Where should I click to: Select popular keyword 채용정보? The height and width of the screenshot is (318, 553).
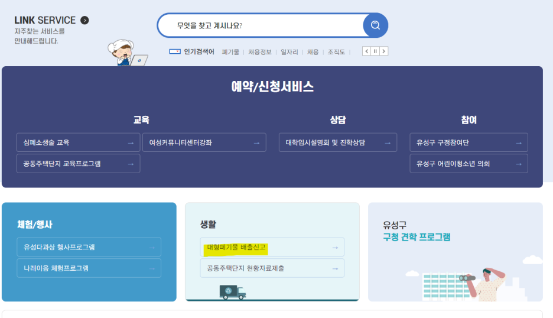[260, 52]
